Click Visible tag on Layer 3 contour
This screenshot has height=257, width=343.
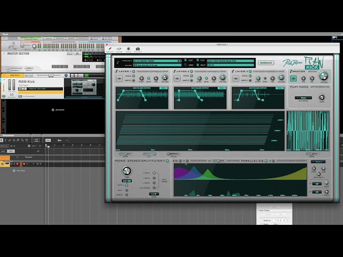pyautogui.click(x=280, y=88)
